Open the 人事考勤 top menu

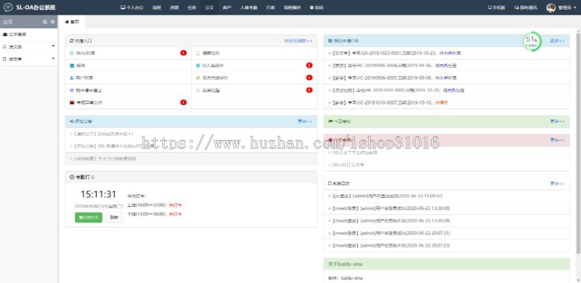[x=249, y=7]
